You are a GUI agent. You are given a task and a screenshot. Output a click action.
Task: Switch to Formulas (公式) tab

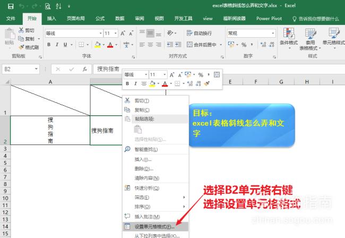click(100, 19)
